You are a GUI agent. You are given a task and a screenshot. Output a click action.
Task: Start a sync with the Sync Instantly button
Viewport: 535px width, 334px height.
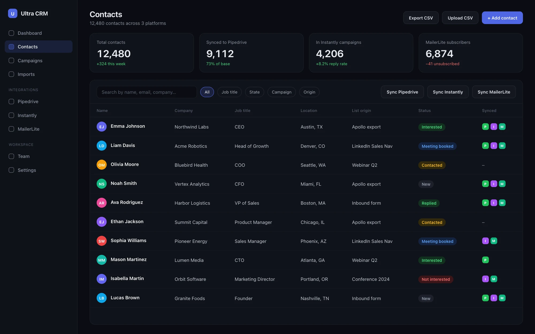[x=448, y=92]
